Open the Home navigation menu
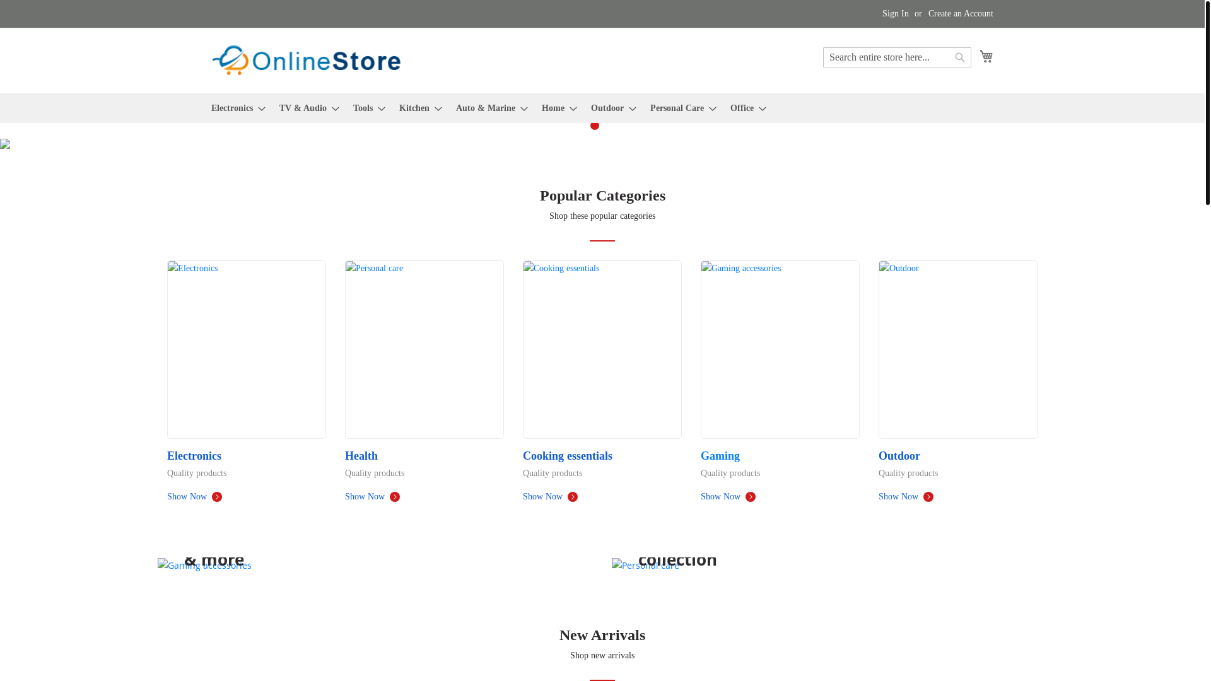This screenshot has width=1211, height=681. pos(553,108)
